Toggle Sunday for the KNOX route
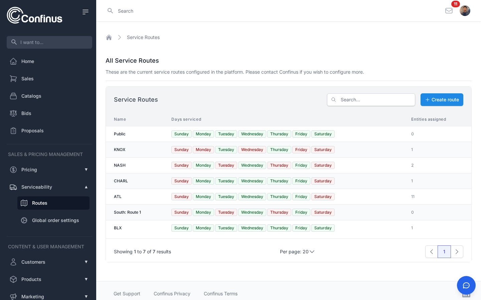Screen dimensions: 481x300 pos(181,150)
